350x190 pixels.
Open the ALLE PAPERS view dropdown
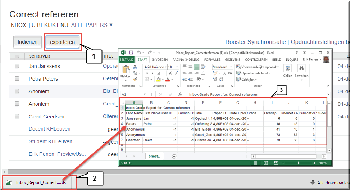[92, 25]
